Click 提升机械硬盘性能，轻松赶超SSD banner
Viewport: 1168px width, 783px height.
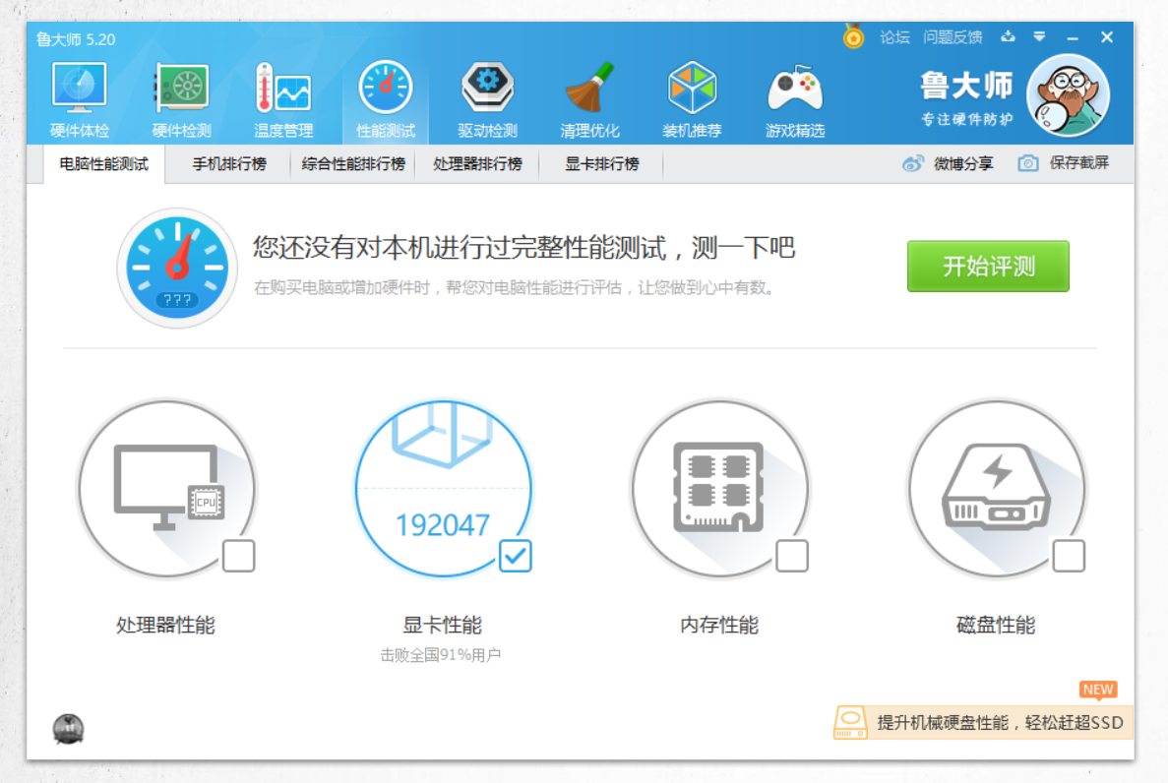point(983,723)
